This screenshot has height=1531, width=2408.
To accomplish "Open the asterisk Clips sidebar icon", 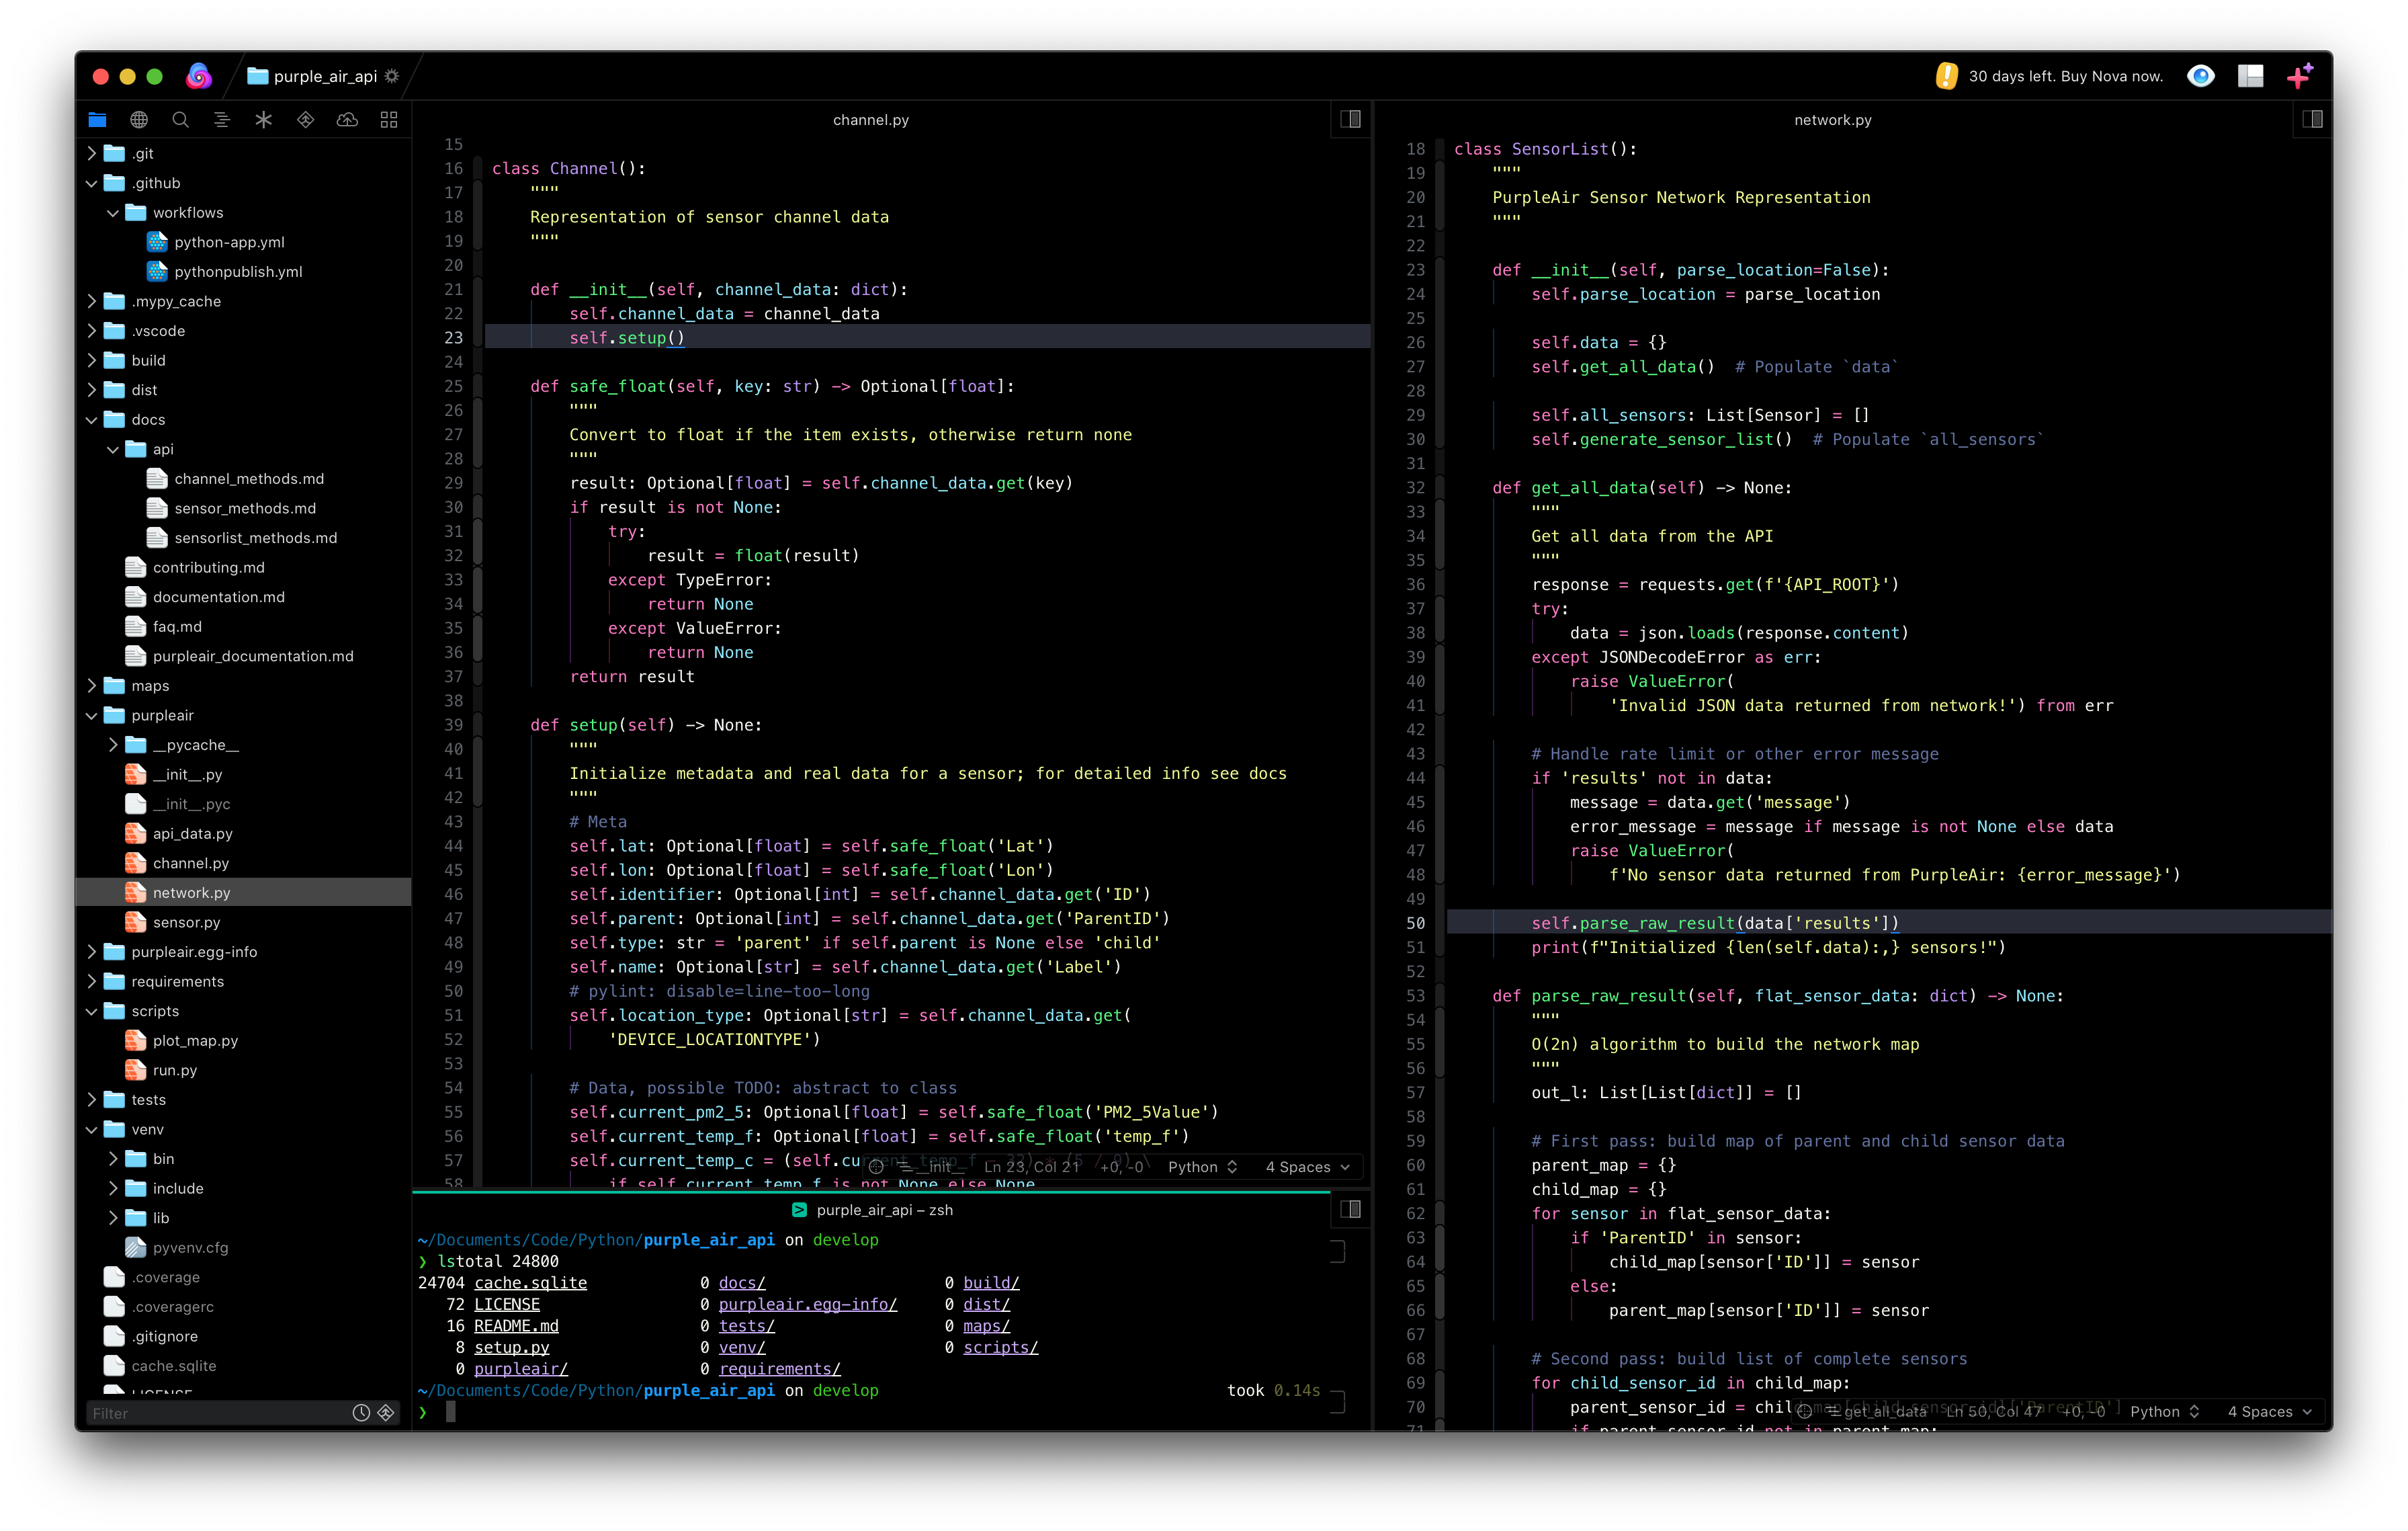I will pyautogui.click(x=264, y=120).
